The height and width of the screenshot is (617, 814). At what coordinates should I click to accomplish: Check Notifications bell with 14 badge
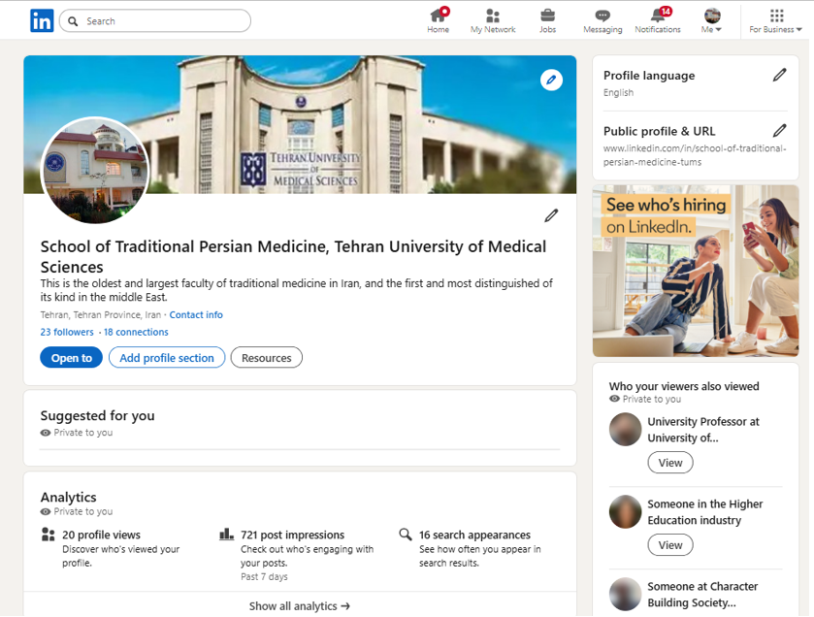[658, 20]
